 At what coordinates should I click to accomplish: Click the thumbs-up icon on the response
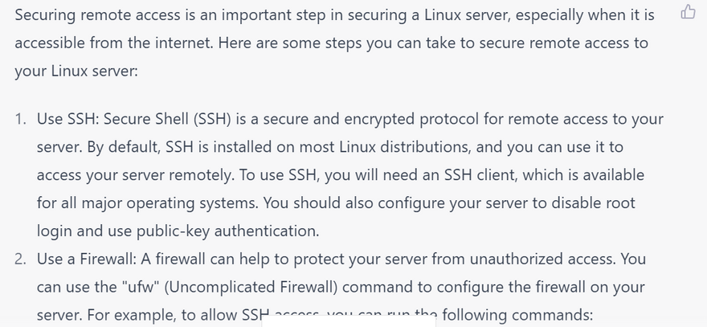[688, 12]
